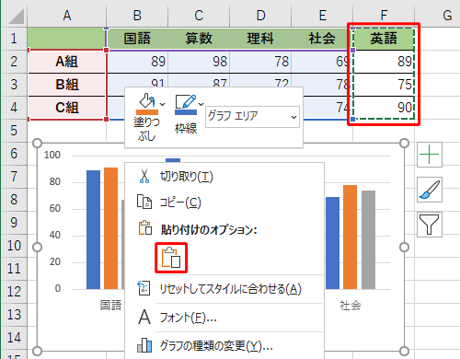
Task: Click cell C2 with value 98
Action: click(x=199, y=62)
